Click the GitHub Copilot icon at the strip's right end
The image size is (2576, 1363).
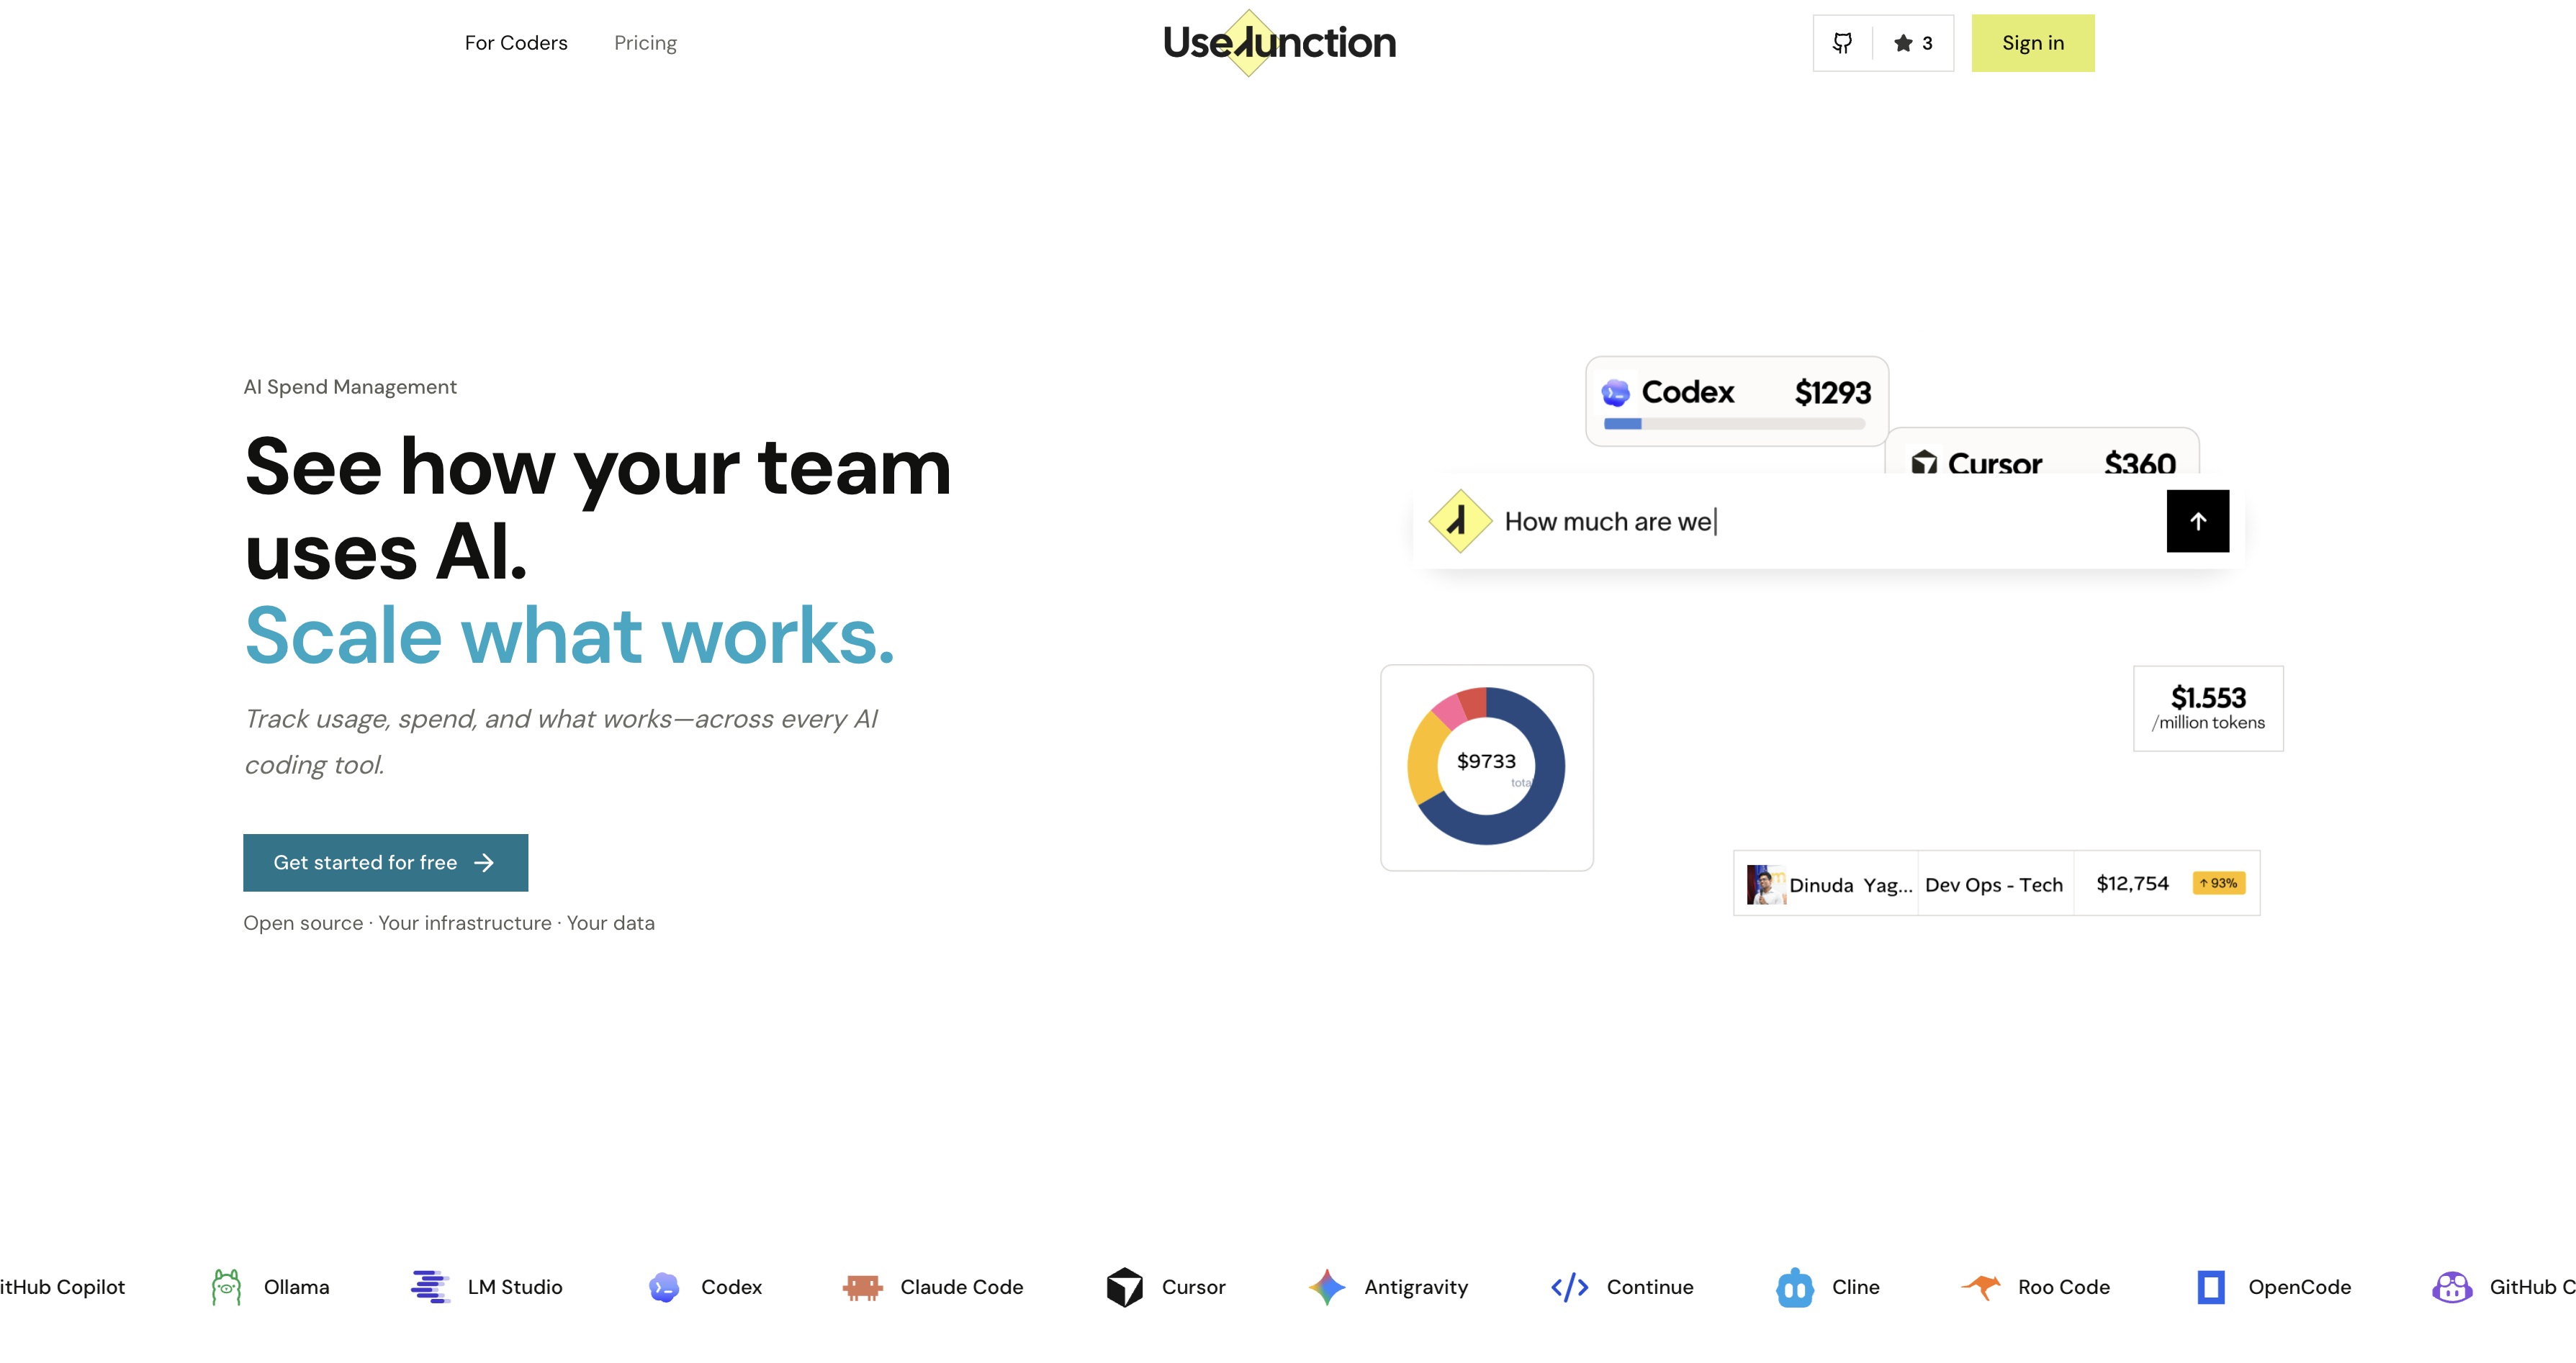pyautogui.click(x=2452, y=1287)
